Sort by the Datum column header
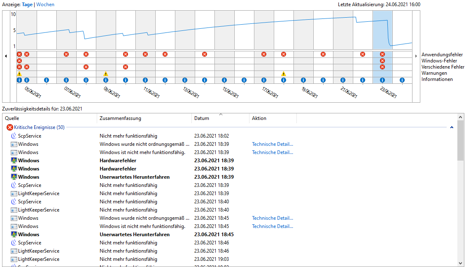Image resolution: width=466 pixels, height=267 pixels. pos(220,118)
